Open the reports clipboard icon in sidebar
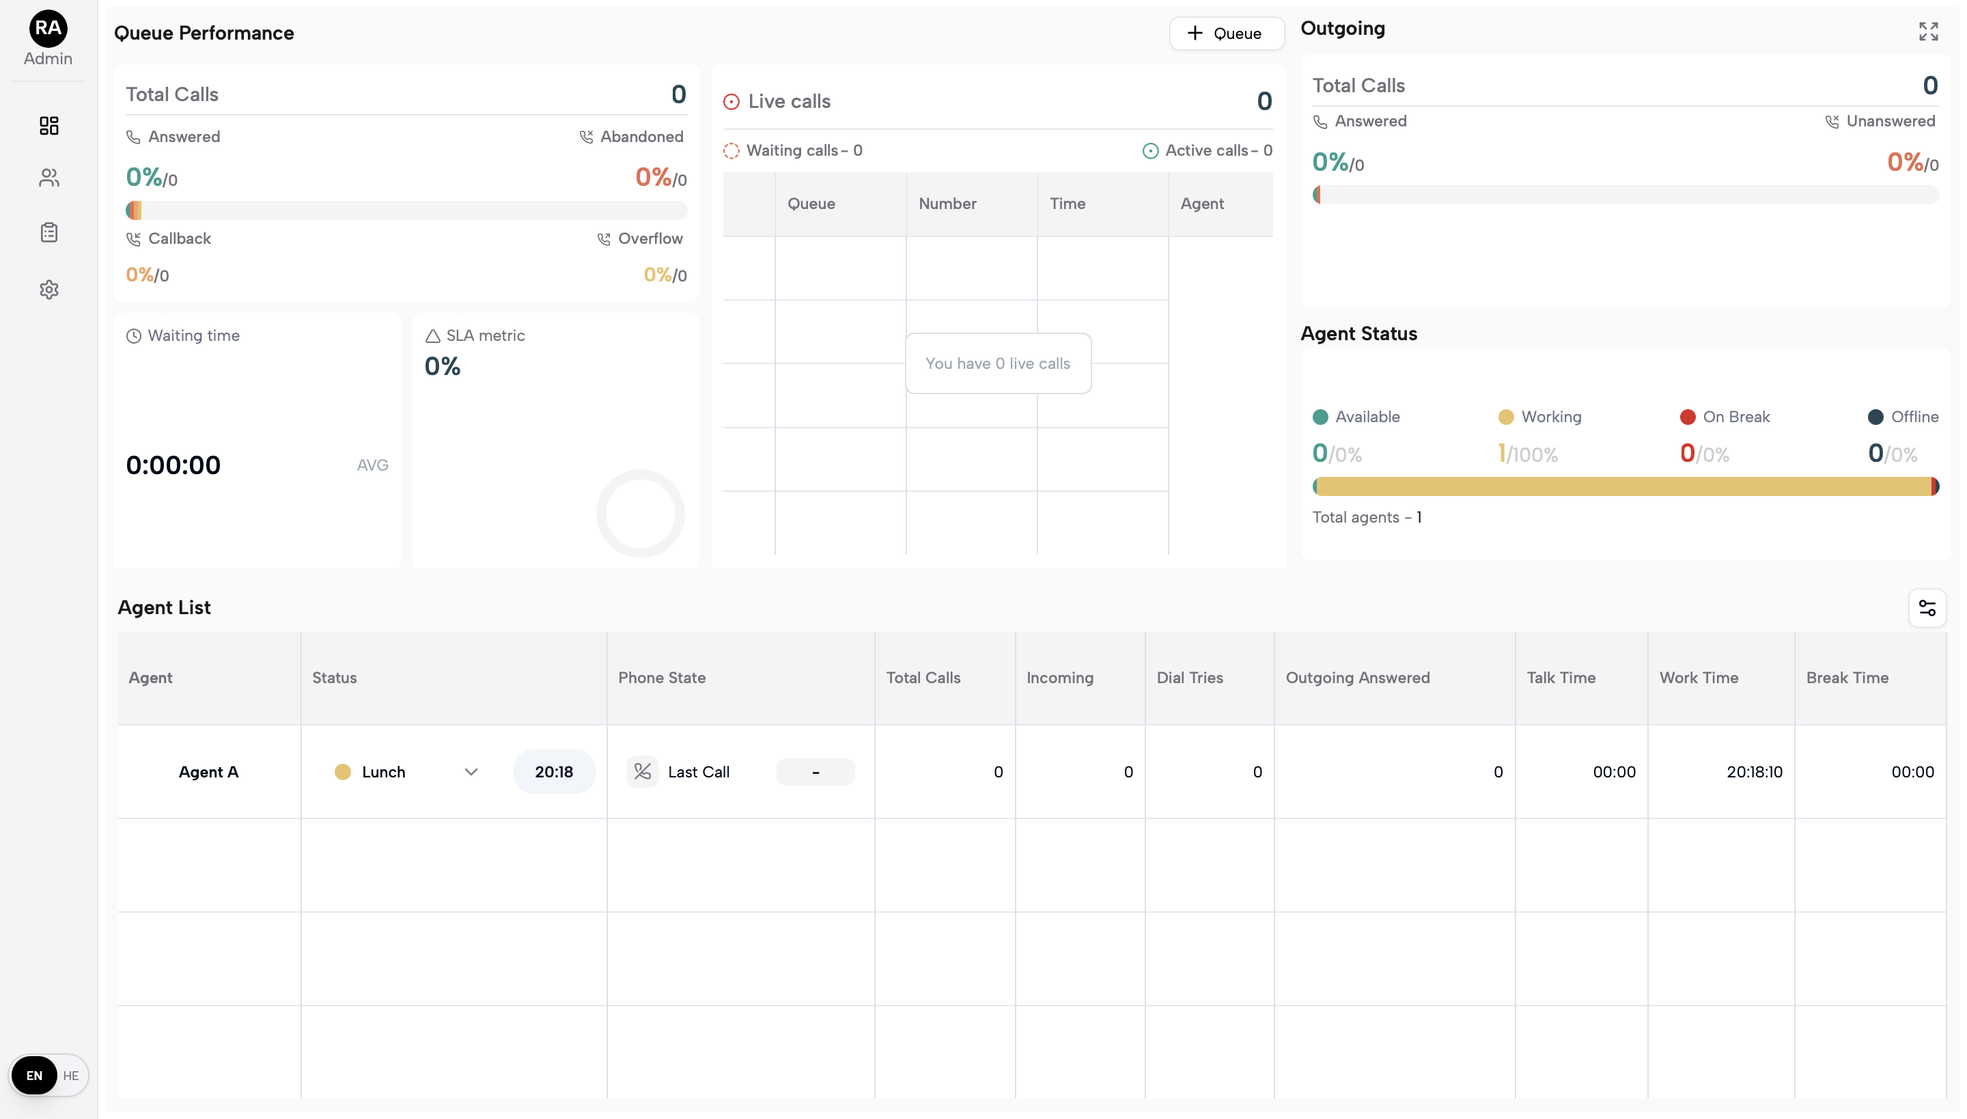This screenshot has width=1967, height=1119. tap(49, 232)
